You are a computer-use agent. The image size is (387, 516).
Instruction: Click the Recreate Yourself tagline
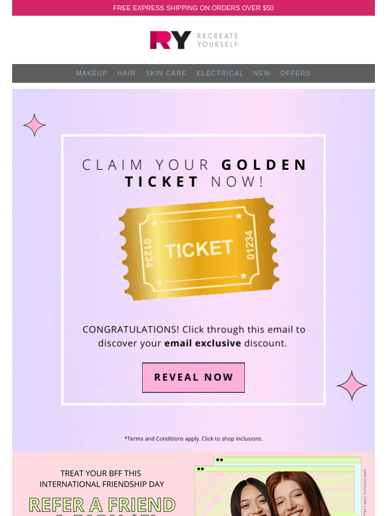218,40
